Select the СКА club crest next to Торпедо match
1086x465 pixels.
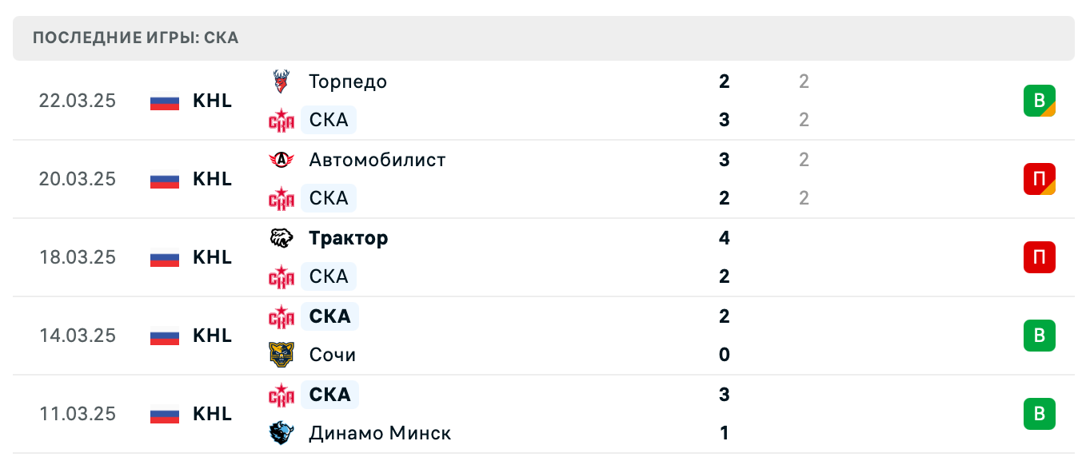(281, 119)
